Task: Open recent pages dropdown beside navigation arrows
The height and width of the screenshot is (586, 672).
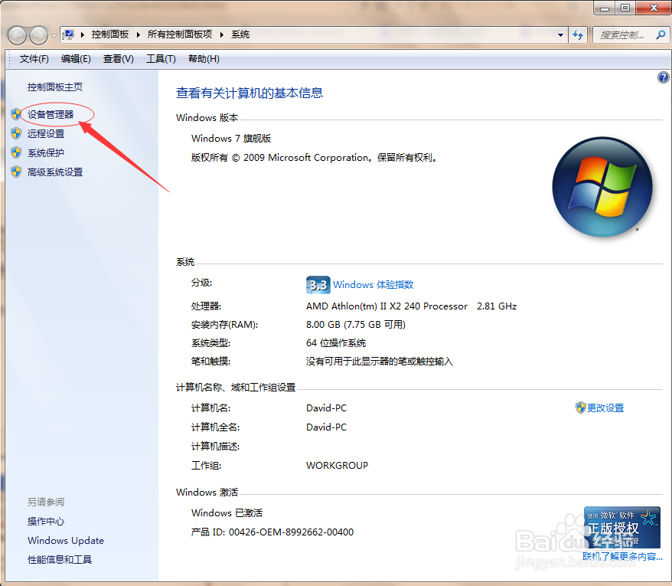Action: (54, 35)
